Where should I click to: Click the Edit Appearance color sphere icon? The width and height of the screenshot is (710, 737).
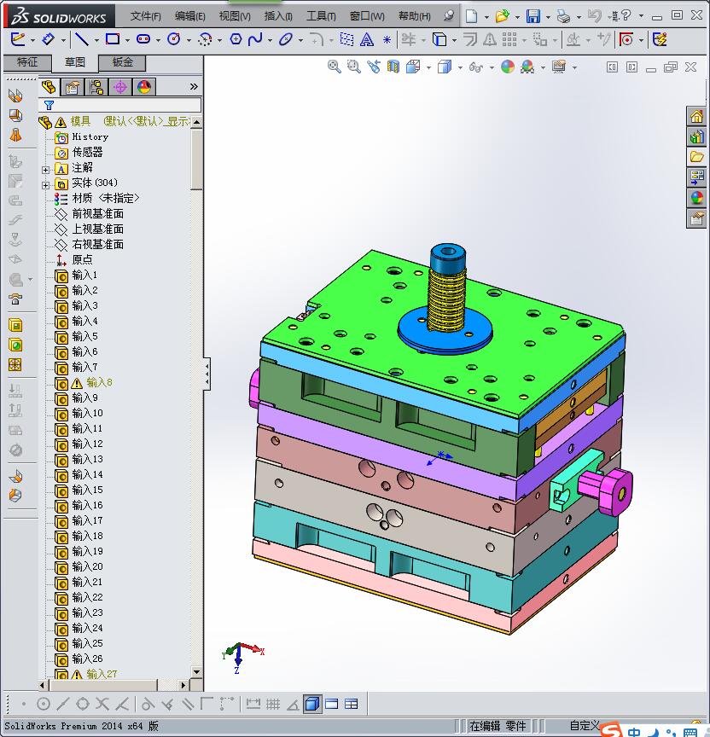(508, 67)
